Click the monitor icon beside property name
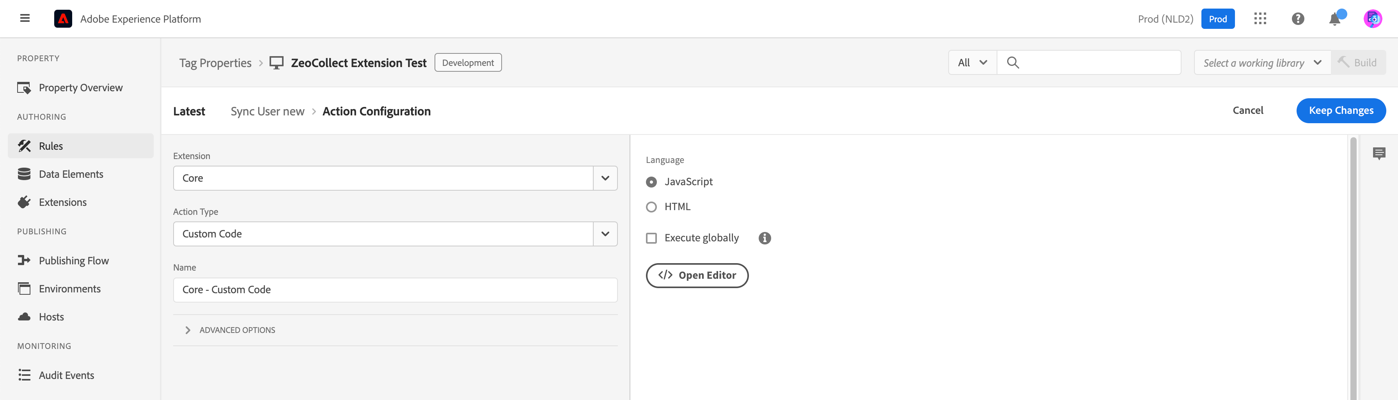 click(277, 62)
